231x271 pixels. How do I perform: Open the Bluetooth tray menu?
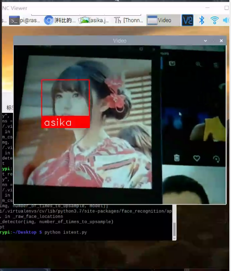[202, 20]
